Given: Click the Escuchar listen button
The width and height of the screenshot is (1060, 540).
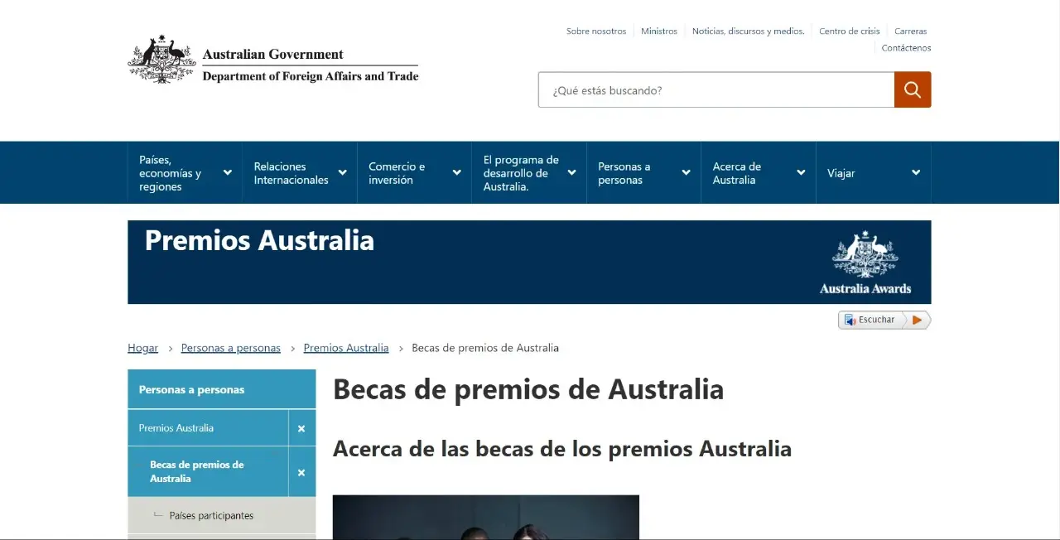Looking at the screenshot, I should tap(884, 320).
